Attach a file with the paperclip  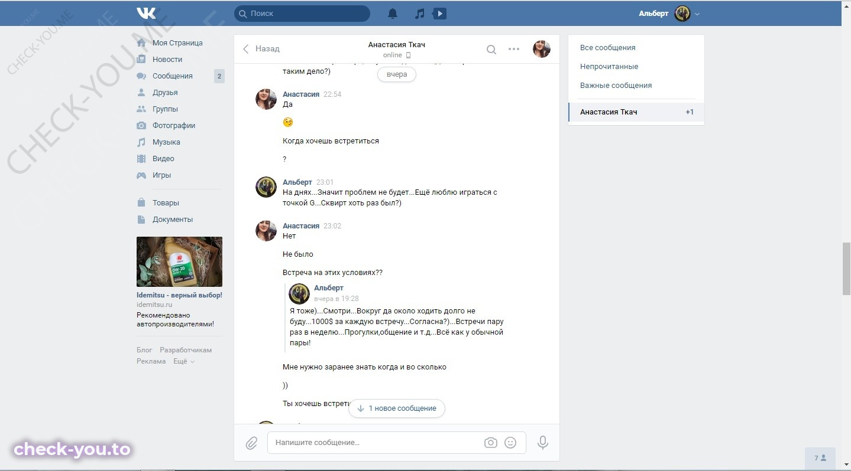[251, 443]
